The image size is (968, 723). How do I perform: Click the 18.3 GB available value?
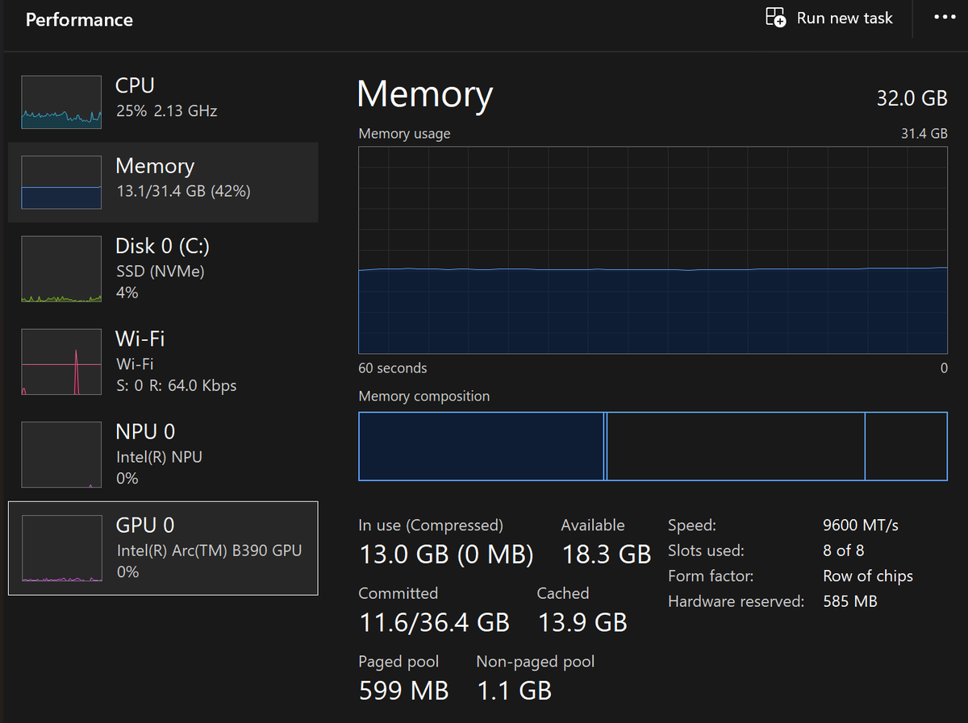[606, 555]
